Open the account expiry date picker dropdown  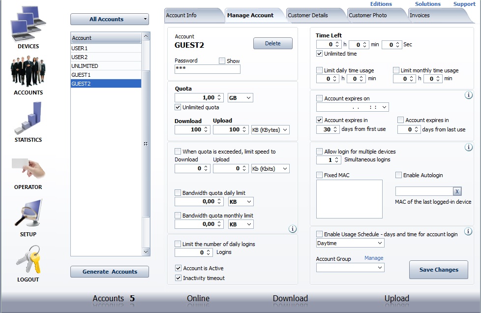click(x=384, y=107)
